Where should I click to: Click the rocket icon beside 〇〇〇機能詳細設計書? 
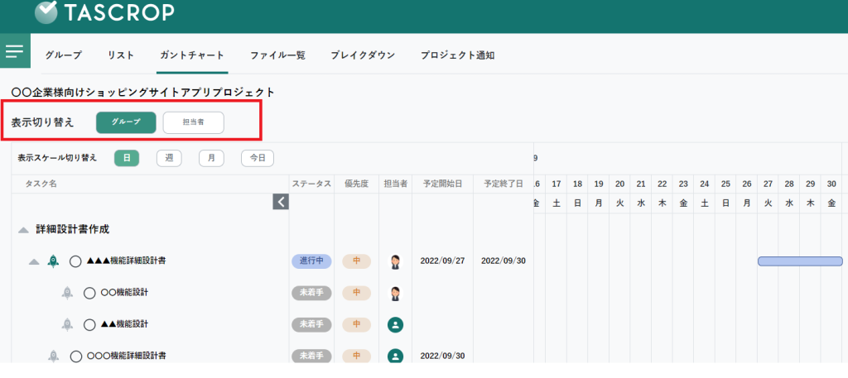pyautogui.click(x=53, y=356)
